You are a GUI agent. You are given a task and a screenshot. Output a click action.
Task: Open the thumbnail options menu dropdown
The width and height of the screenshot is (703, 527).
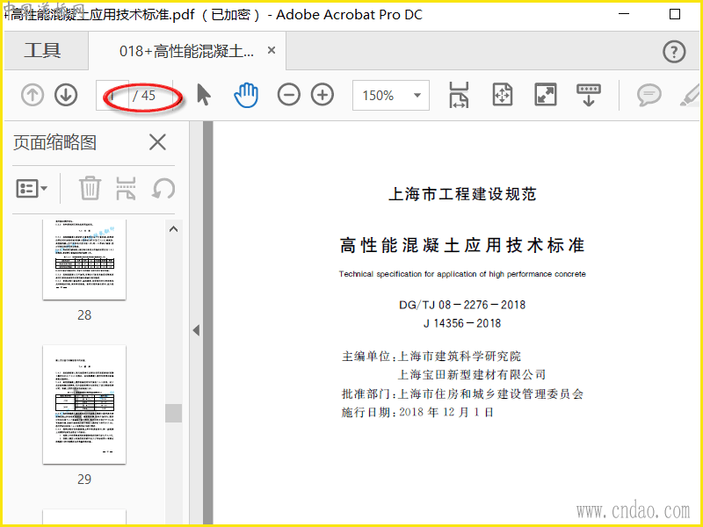tap(32, 189)
